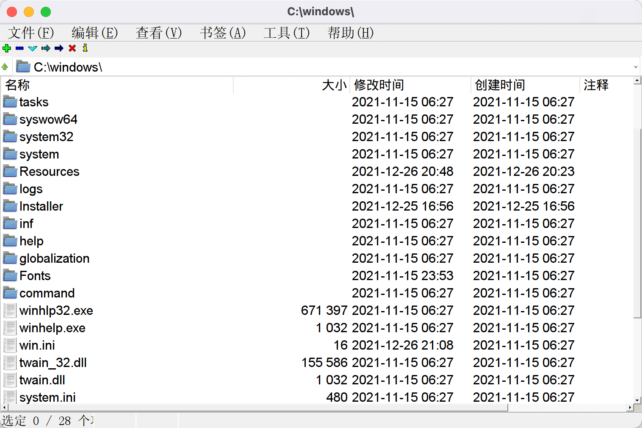Open the Fonts folder
This screenshot has height=428, width=642.
[35, 275]
